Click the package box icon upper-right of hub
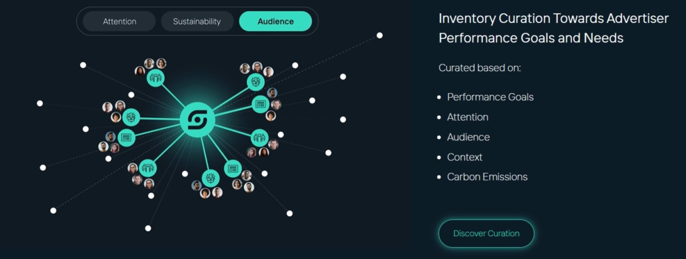686x259 pixels. point(256,82)
